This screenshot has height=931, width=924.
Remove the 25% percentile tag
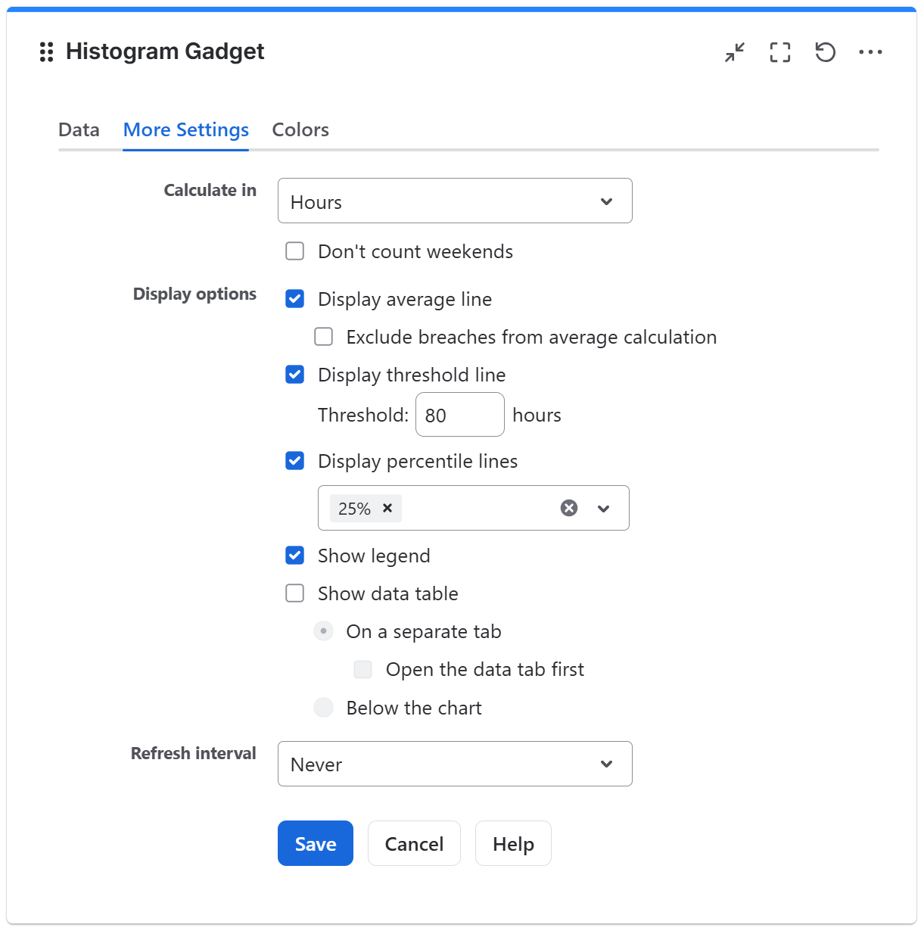pyautogui.click(x=387, y=508)
